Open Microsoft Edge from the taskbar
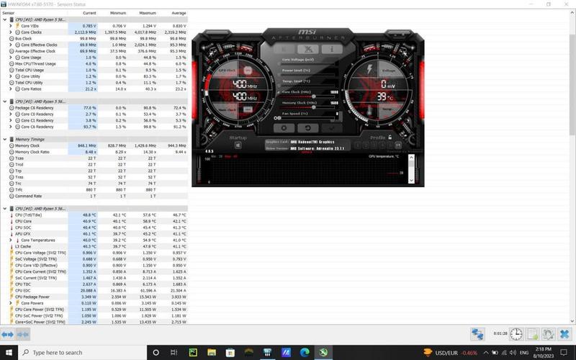Image resolution: width=576 pixels, height=360 pixels. [305, 353]
